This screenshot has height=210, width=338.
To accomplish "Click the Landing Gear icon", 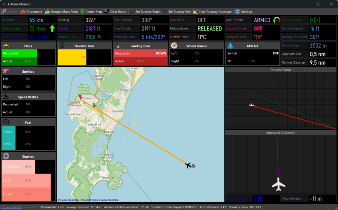I will point(118,45).
